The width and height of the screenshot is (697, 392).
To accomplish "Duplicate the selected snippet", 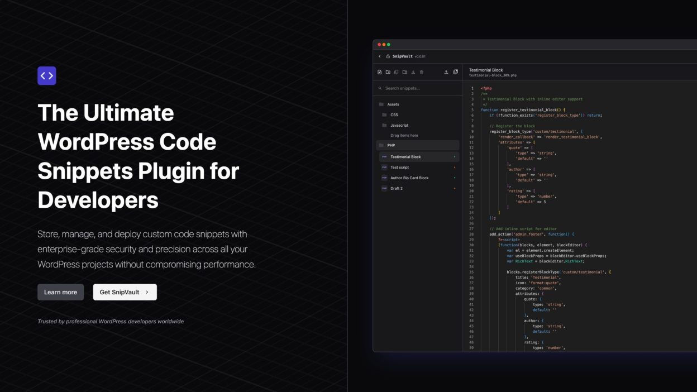I will tap(397, 72).
